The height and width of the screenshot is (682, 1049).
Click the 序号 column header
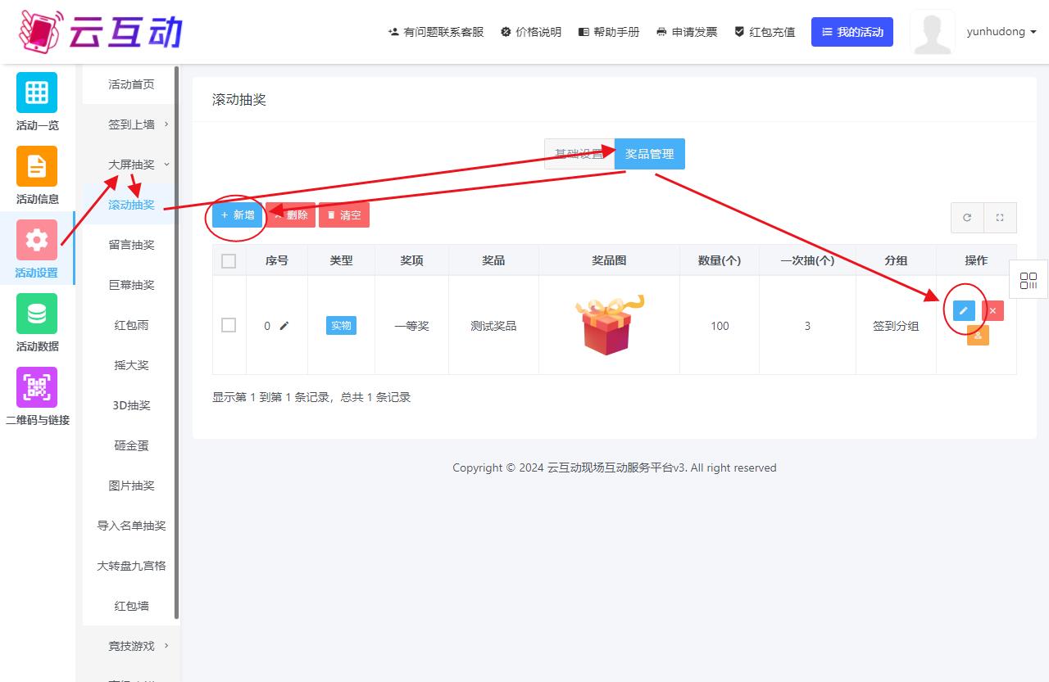point(277,260)
